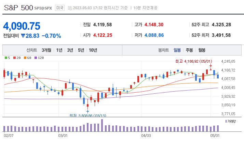This screenshot has height=141, width=244.
Task: Select the 10년 line chart range
Action: point(93,50)
